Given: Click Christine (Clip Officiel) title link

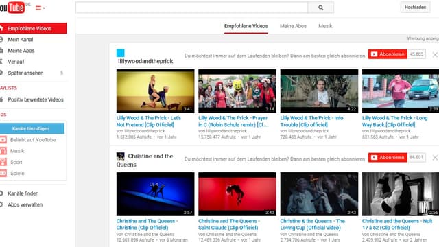Looking at the screenshot, I should 147,224.
